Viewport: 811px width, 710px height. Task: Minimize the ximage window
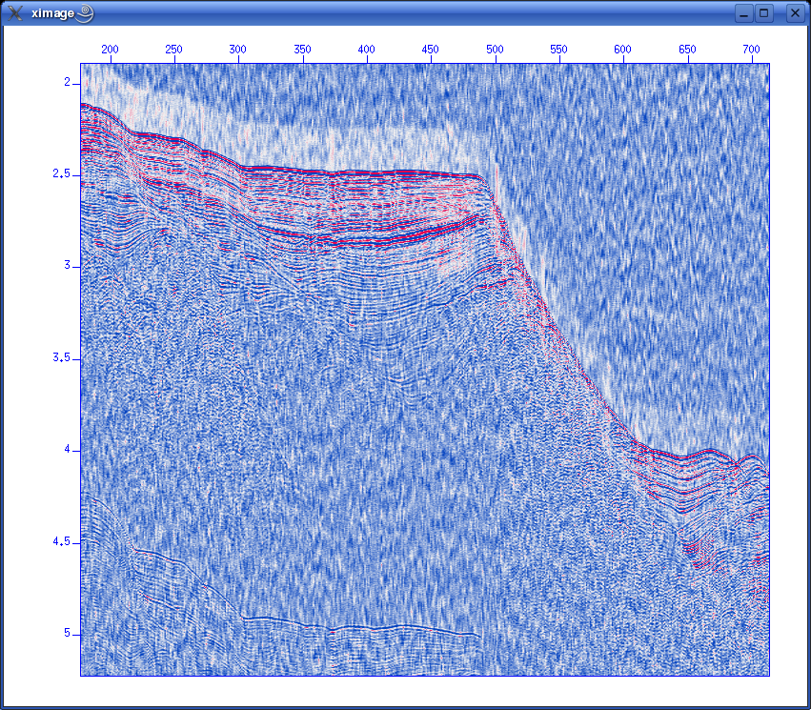745,13
